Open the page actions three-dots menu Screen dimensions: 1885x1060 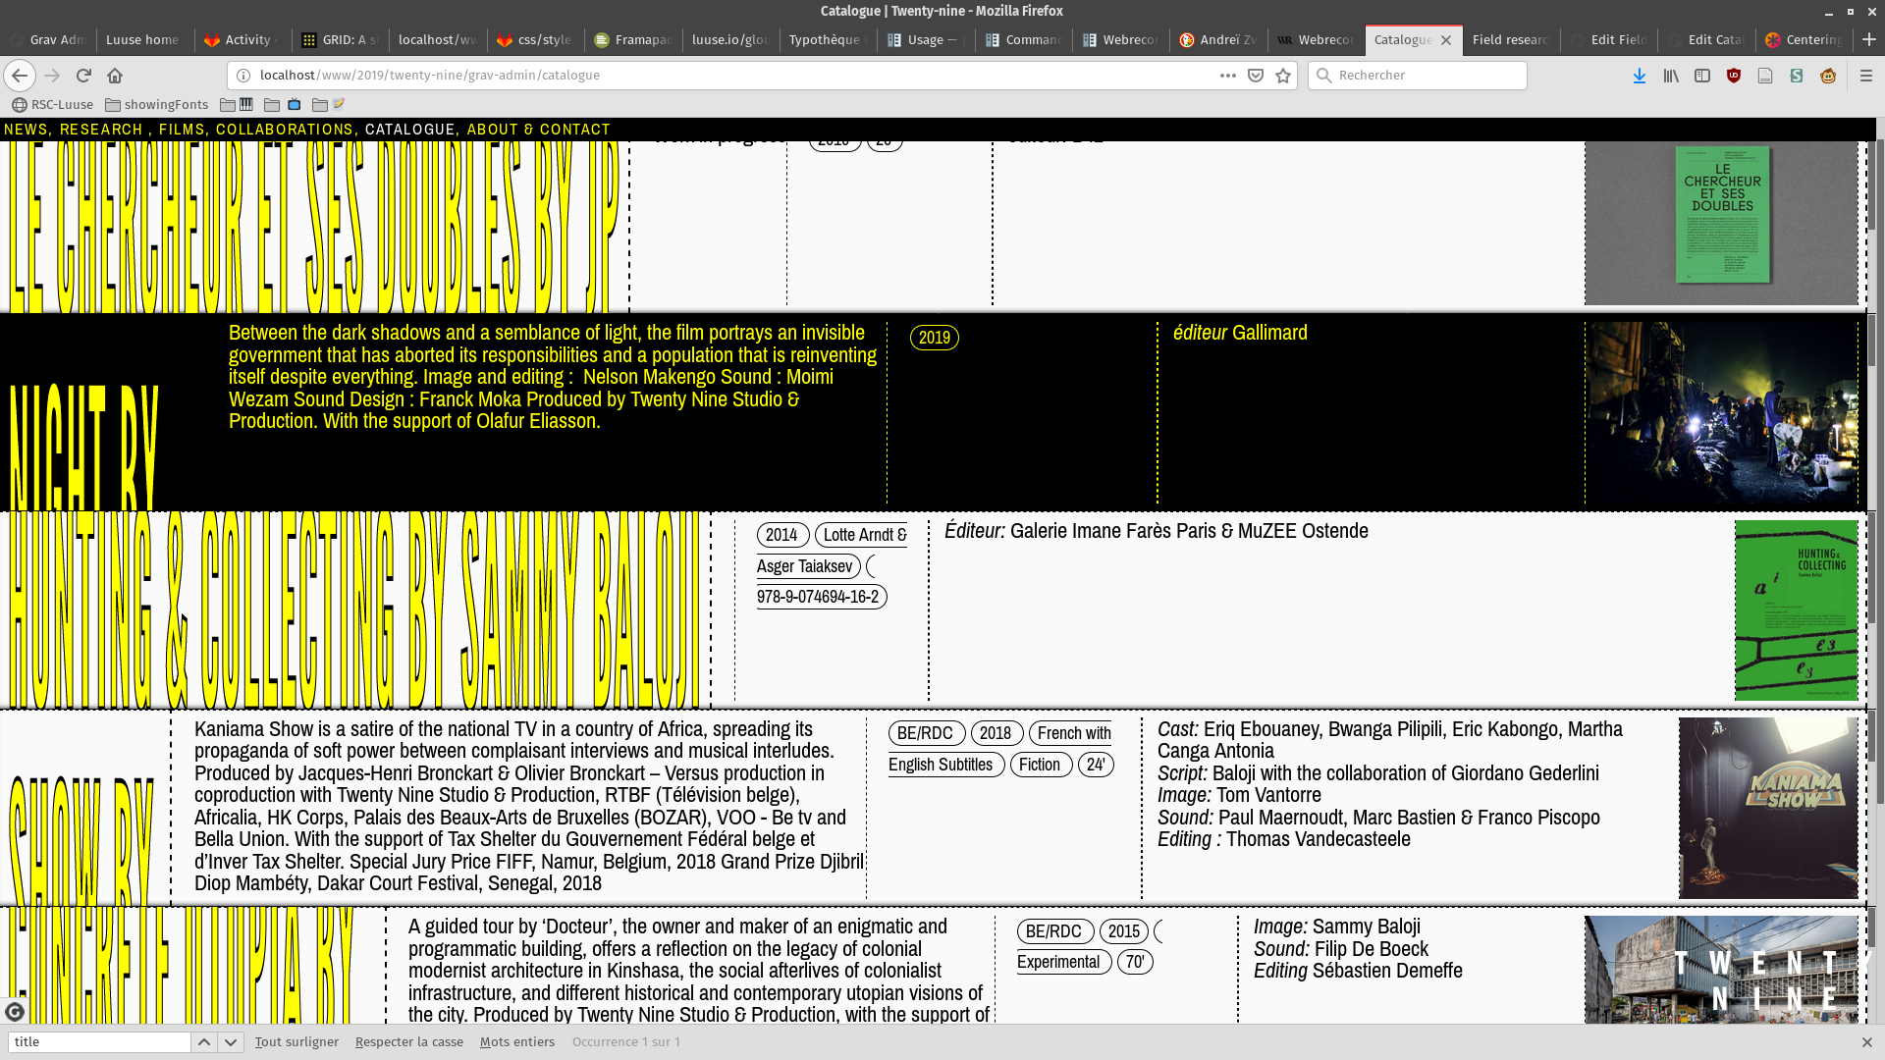[x=1227, y=76]
